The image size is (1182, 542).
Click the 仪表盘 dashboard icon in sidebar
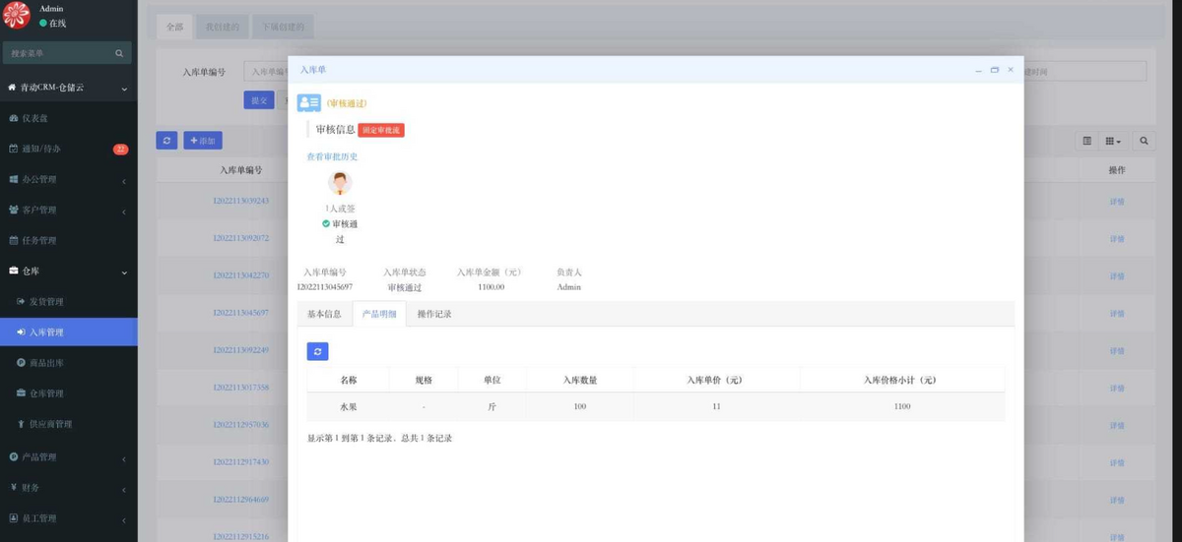(13, 118)
